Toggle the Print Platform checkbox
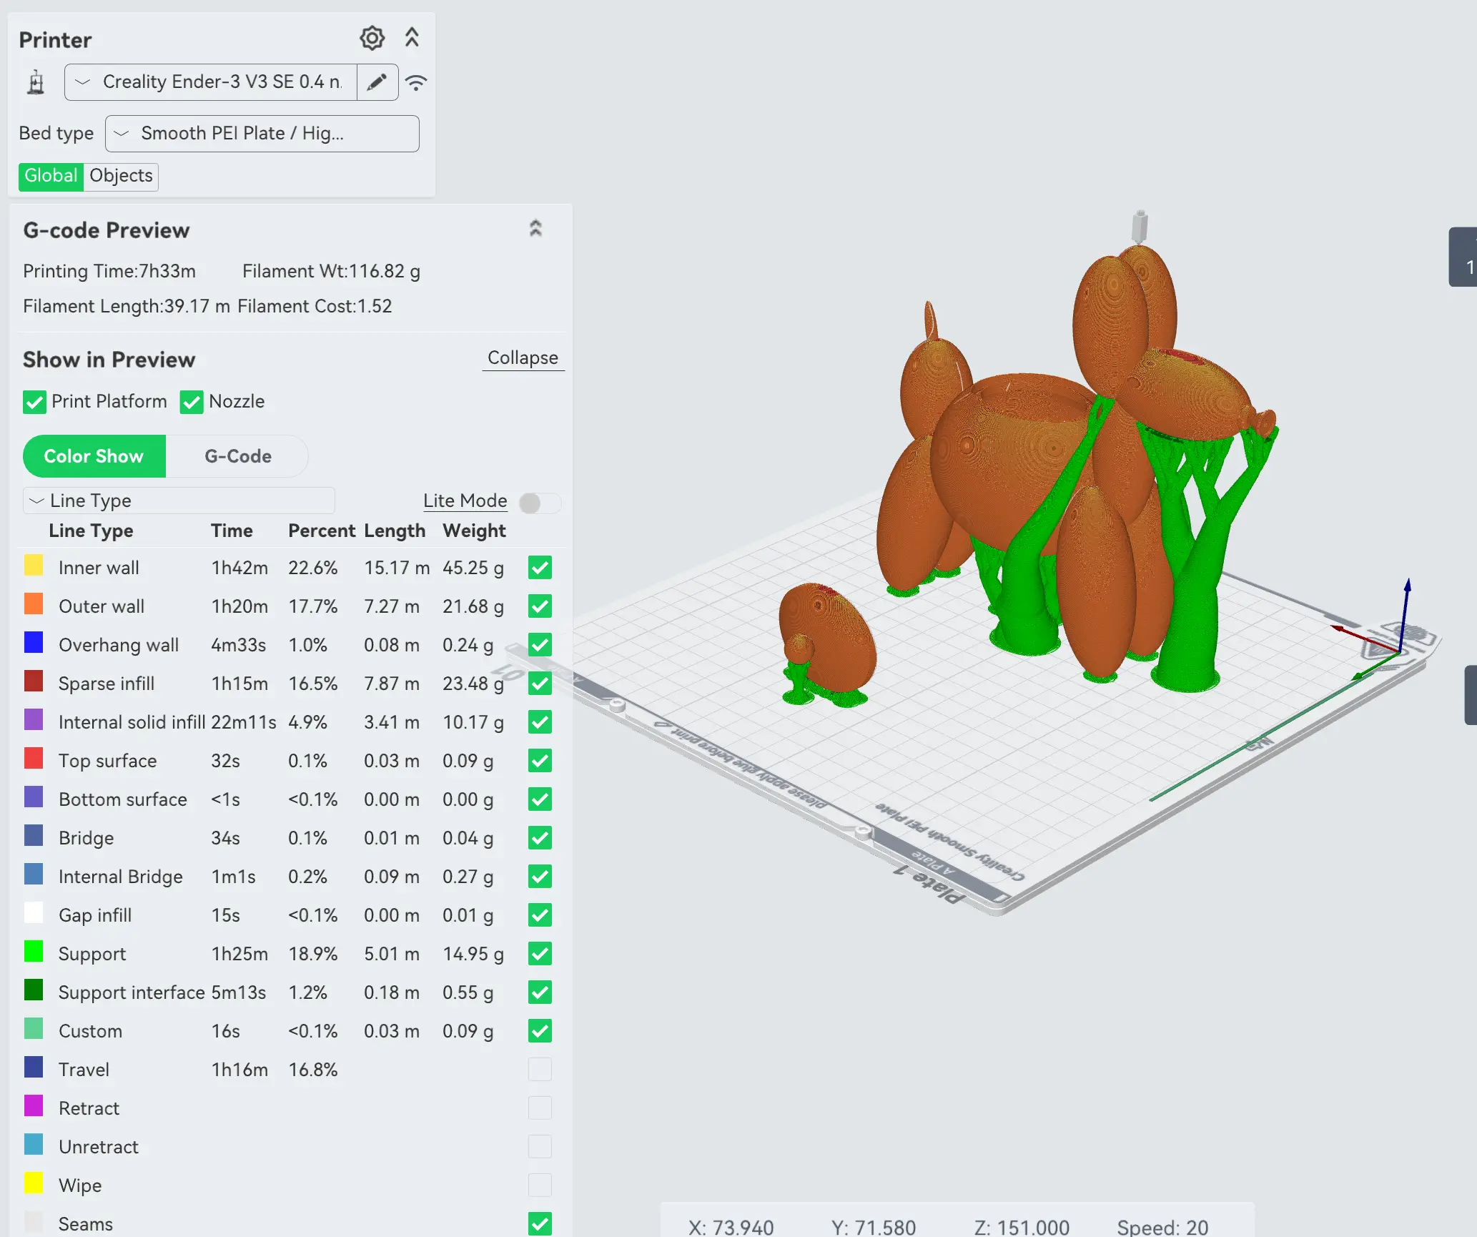The image size is (1477, 1237). click(34, 402)
